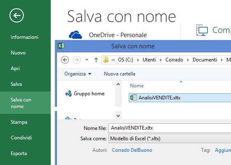Click the Excel file icon for AnalisiVENDITE.xltx
Image resolution: width=231 pixels, height=165 pixels.
pyautogui.click(x=134, y=97)
